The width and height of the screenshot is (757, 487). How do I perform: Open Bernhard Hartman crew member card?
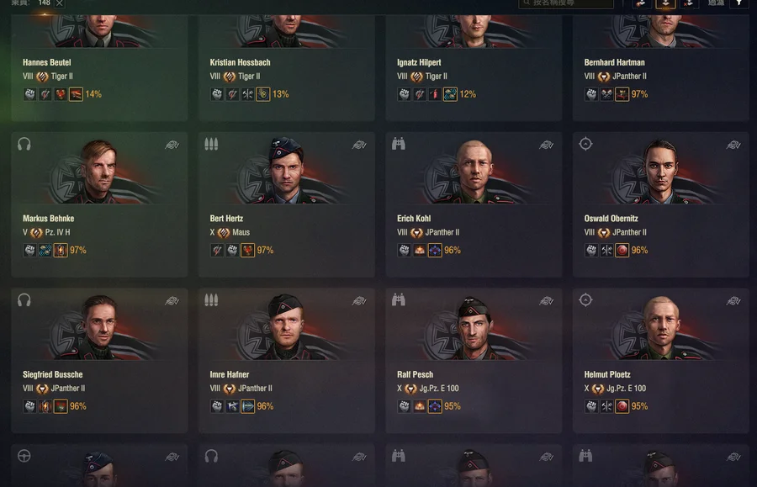click(x=660, y=67)
